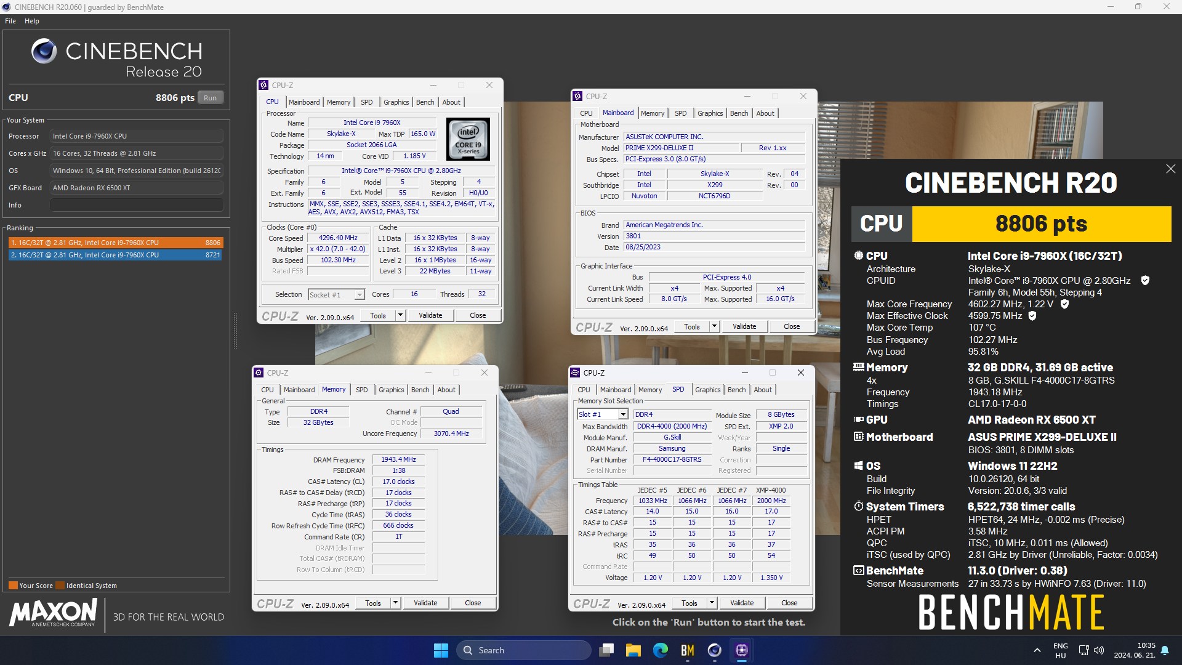Click verified shield next to Max Effective Clock
The image size is (1182, 665).
[x=1032, y=316]
